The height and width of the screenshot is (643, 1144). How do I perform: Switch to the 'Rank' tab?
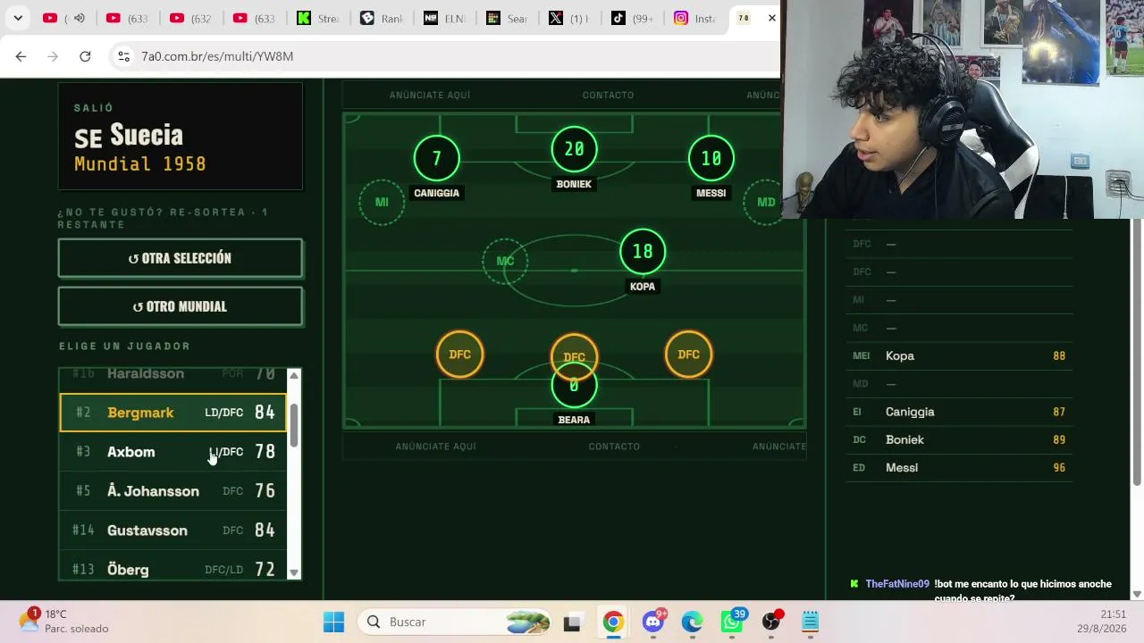[381, 18]
